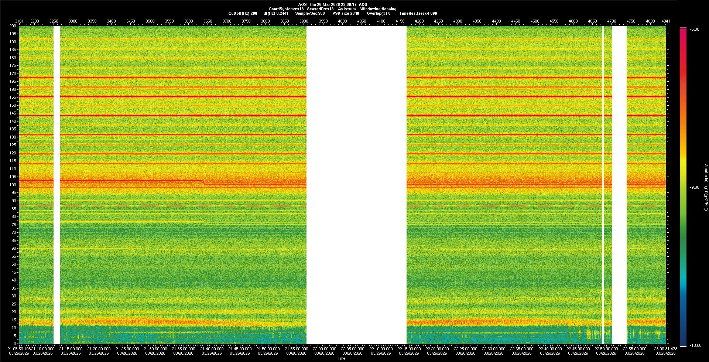Click the 4000 tick on the top axis
The image size is (709, 362).
pyautogui.click(x=342, y=21)
